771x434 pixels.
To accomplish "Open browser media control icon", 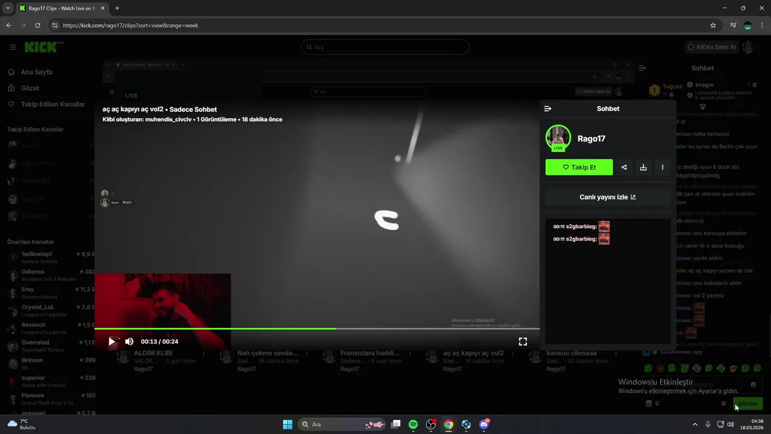I will point(733,25).
